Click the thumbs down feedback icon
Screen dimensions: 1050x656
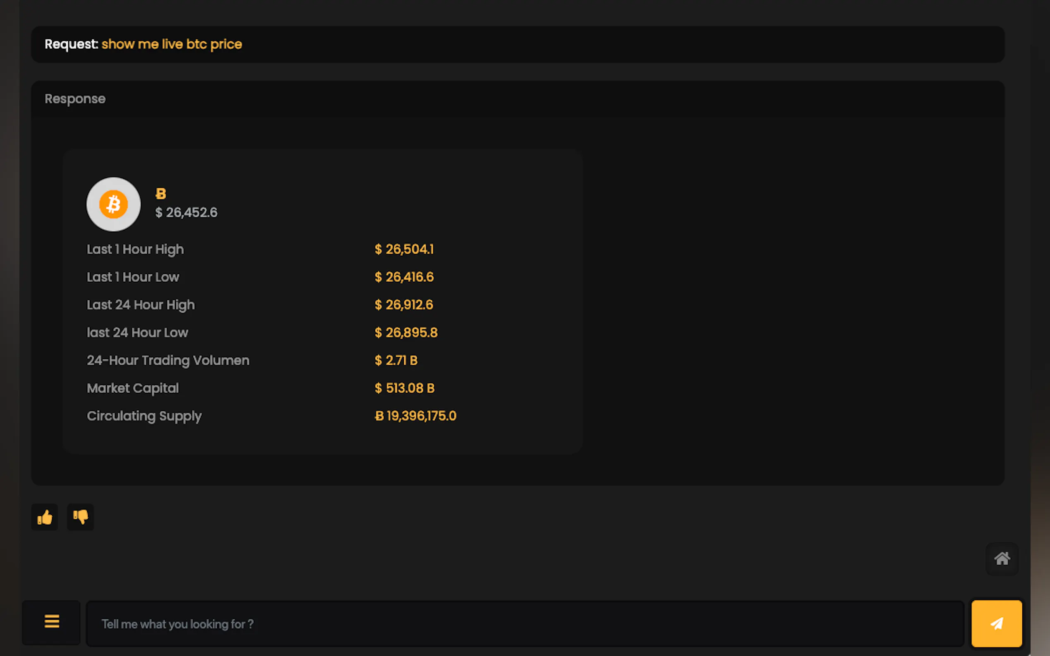[80, 517]
